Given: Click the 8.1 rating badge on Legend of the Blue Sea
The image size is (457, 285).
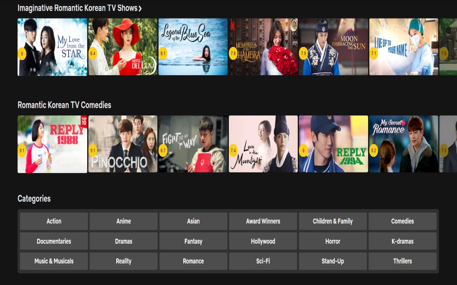Looking at the screenshot, I should coord(163,54).
